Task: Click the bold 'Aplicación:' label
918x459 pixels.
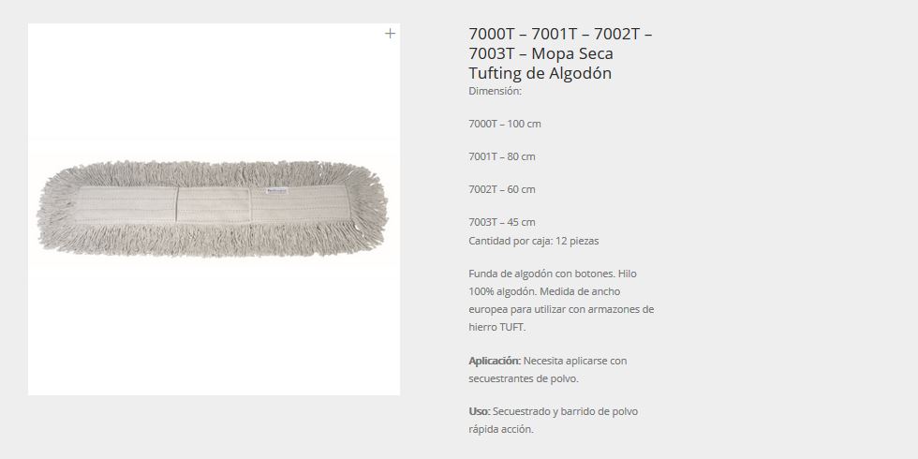Action: tap(495, 361)
